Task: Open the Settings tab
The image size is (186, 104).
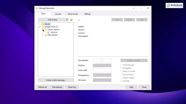Action: tap(87, 14)
